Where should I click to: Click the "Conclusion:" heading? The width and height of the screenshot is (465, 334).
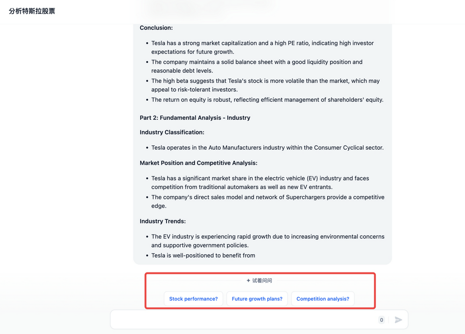point(156,28)
